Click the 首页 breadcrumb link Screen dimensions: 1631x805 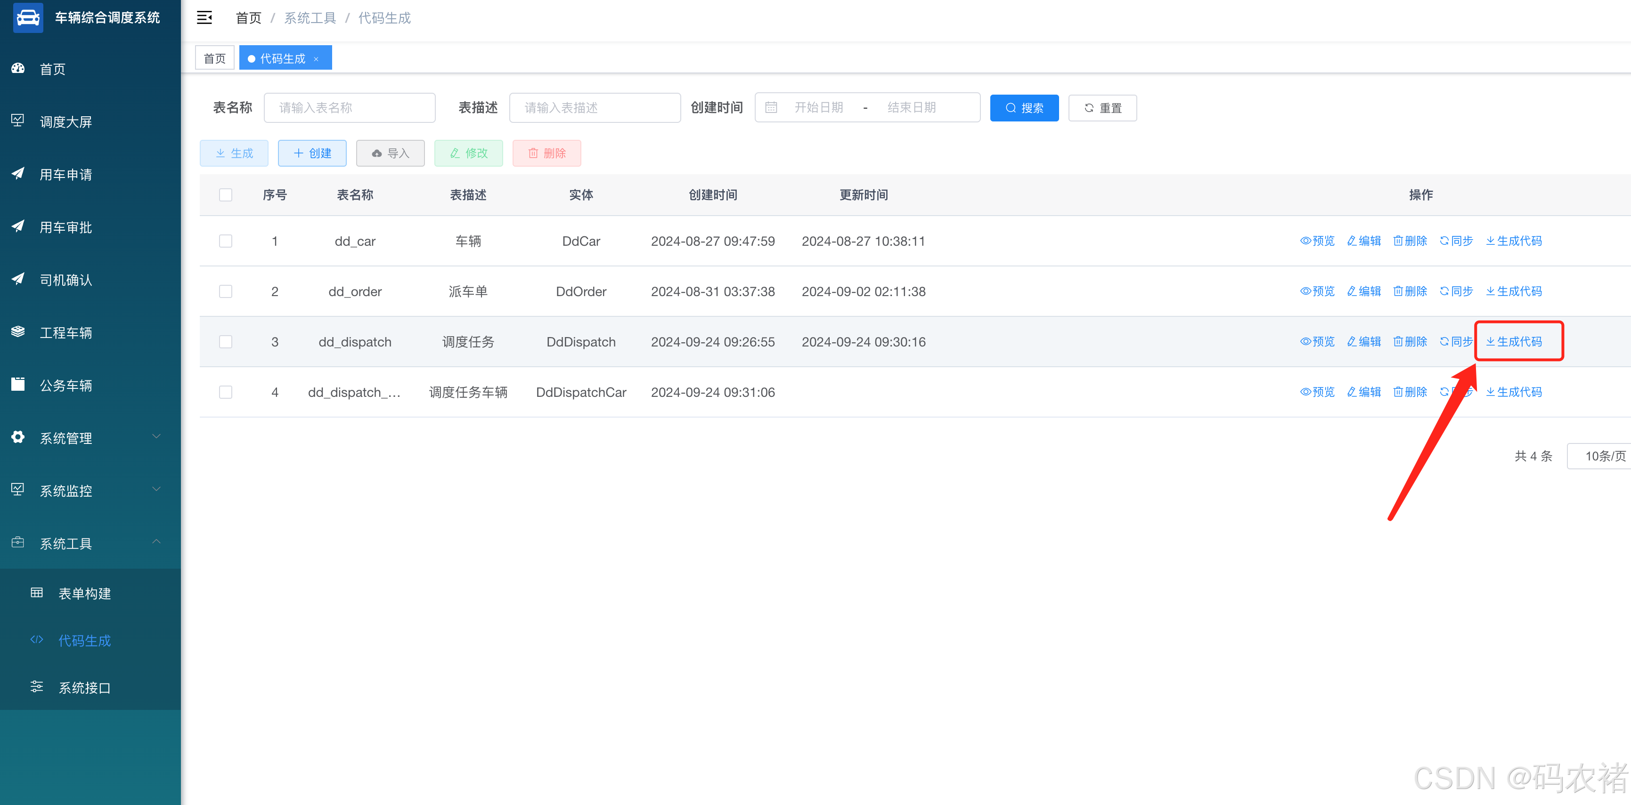pos(248,18)
